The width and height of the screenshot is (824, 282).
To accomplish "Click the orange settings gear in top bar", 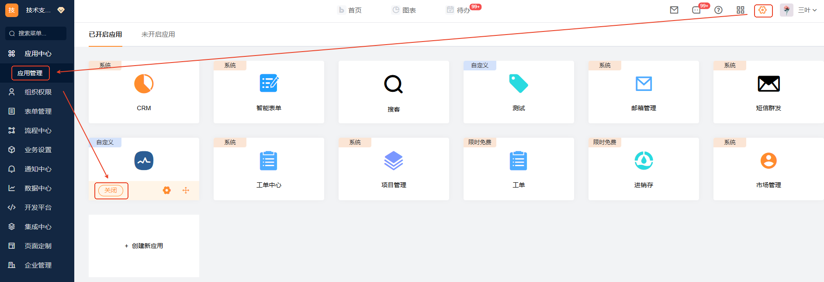I will [763, 10].
